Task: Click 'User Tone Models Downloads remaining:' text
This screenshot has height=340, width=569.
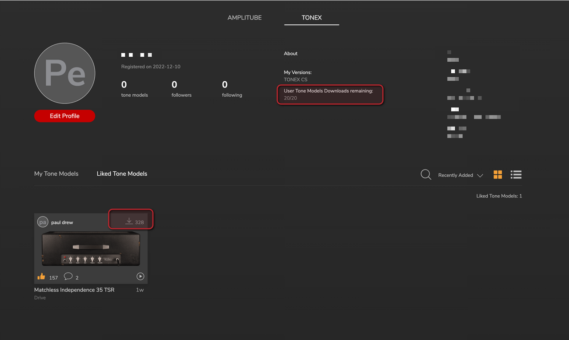Action: (x=329, y=91)
